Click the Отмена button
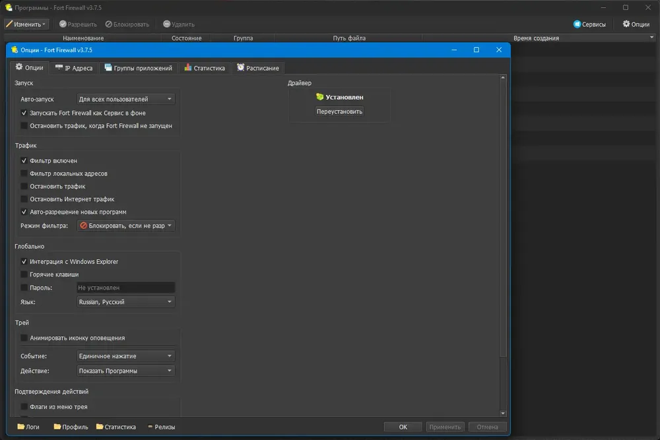Image resolution: width=660 pixels, height=440 pixels. click(488, 427)
